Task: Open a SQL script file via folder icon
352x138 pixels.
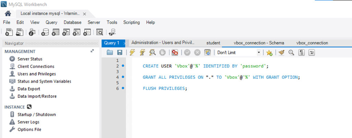Action: click(110, 53)
